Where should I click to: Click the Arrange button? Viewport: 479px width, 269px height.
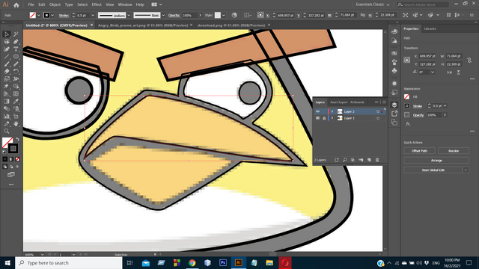pos(436,161)
